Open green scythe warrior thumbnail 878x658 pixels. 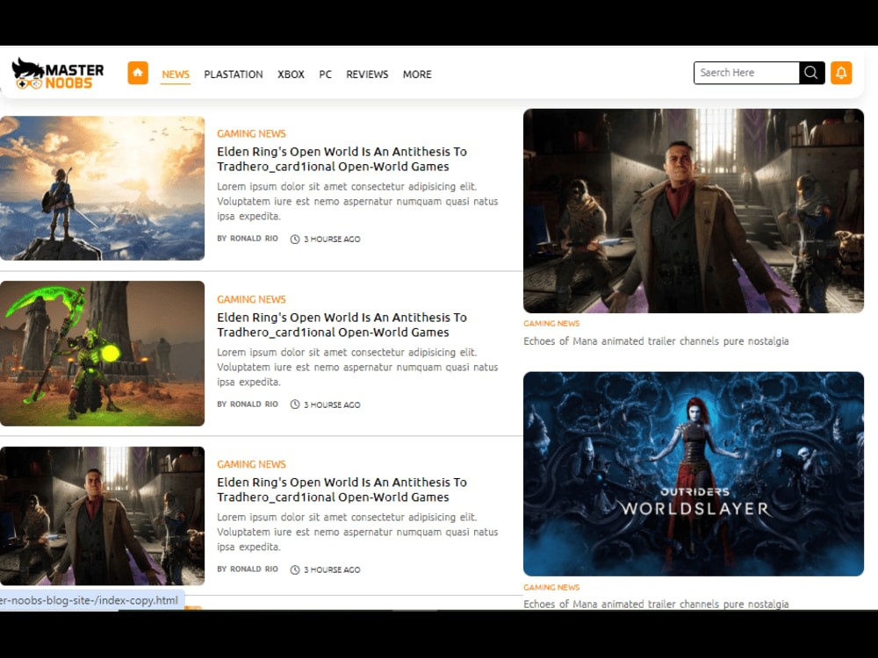pos(103,354)
